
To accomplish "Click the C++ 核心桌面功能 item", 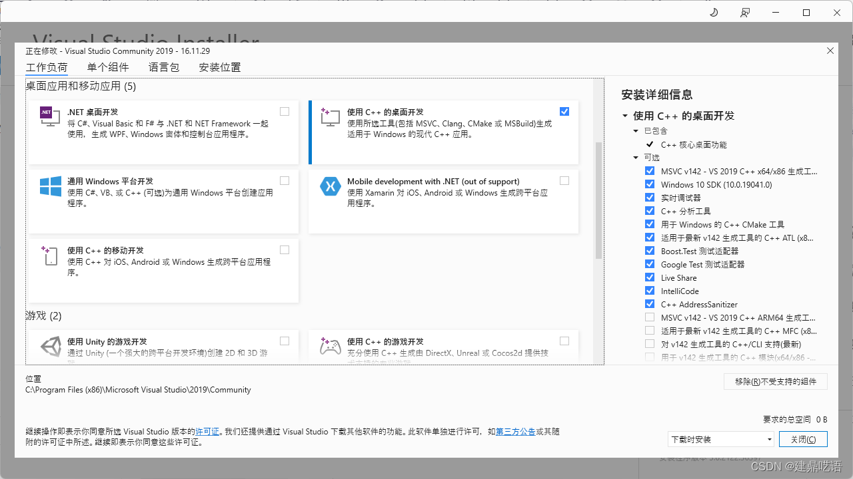I will (694, 144).
